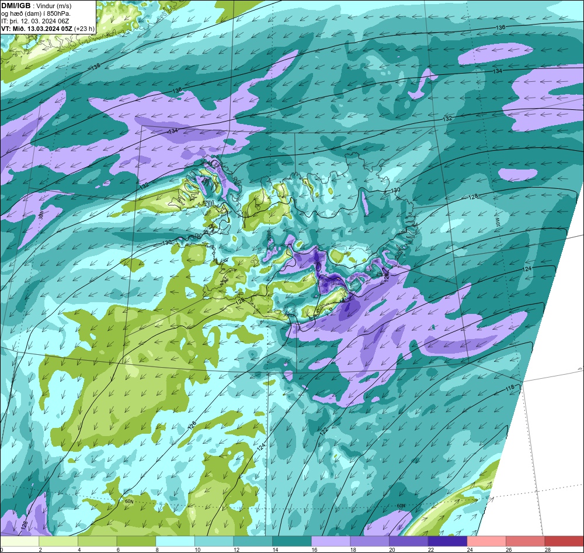
Task: Pick the 4–6 m/s green legend swatch
Action: click(97, 541)
